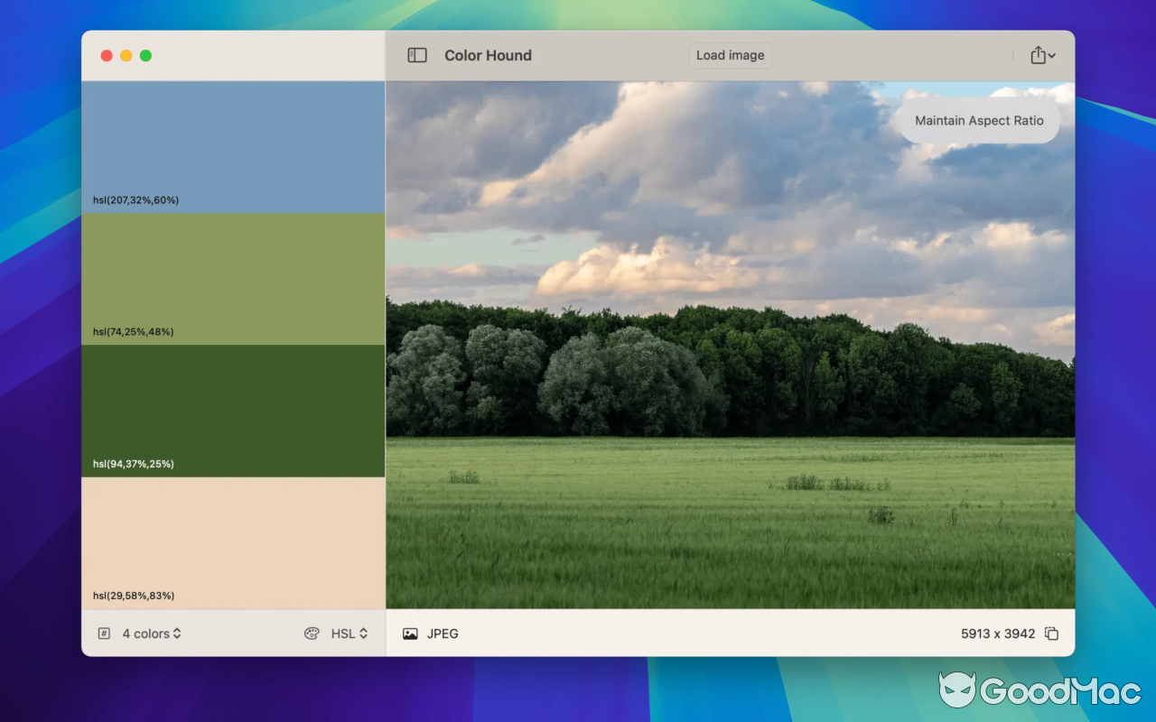Open the Share menu chevron

coord(1052,54)
